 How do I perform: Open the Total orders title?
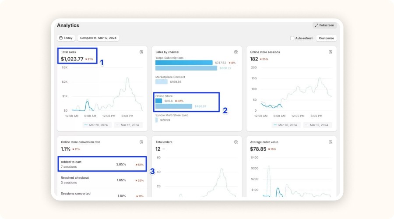(164, 142)
